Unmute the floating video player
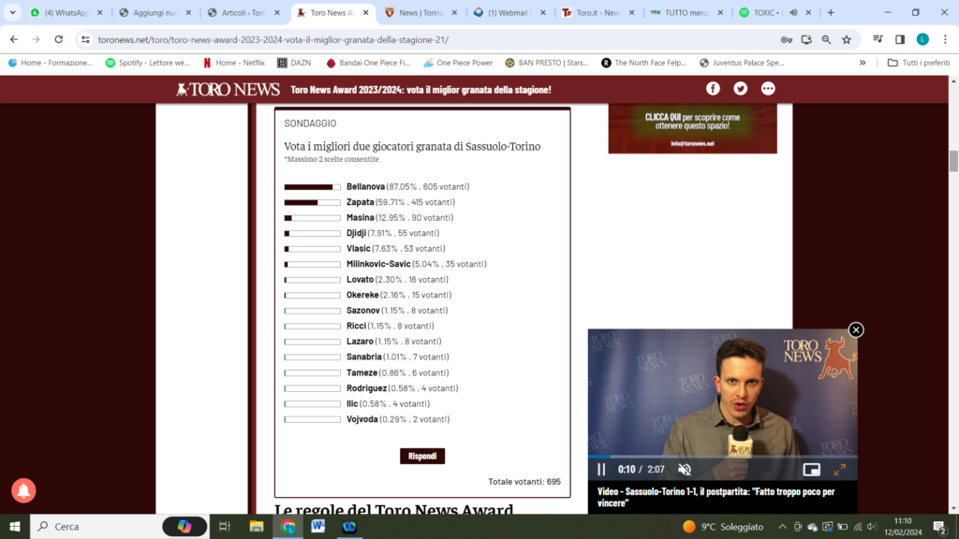The width and height of the screenshot is (959, 539). 685,470
